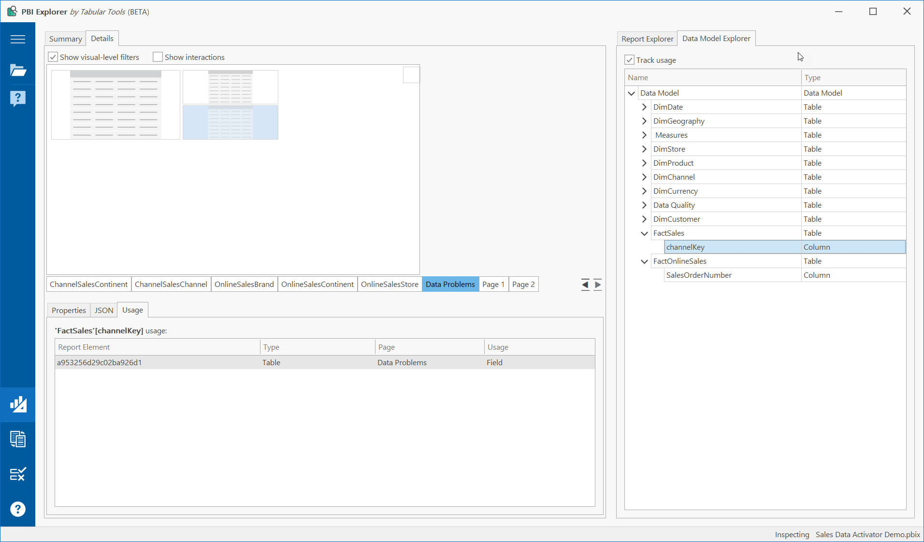Expand the DimDate table node
Image resolution: width=924 pixels, height=542 pixels.
pyautogui.click(x=644, y=107)
